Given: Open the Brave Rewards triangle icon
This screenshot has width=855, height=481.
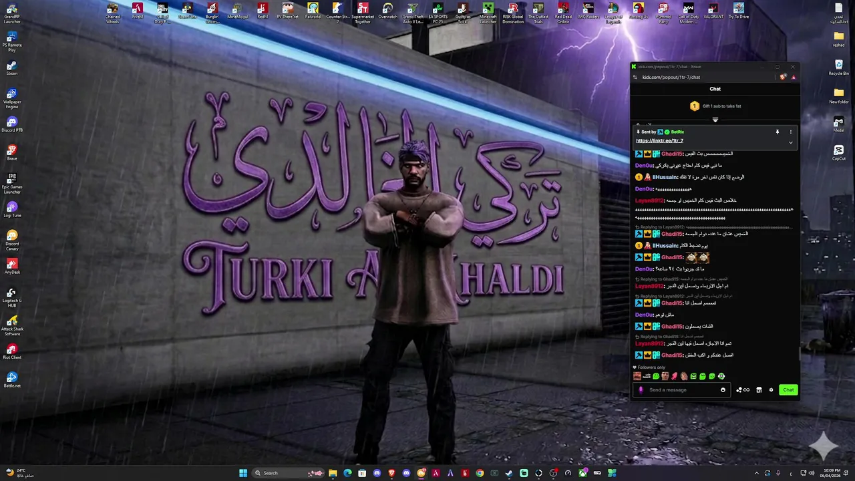Looking at the screenshot, I should click(x=793, y=77).
